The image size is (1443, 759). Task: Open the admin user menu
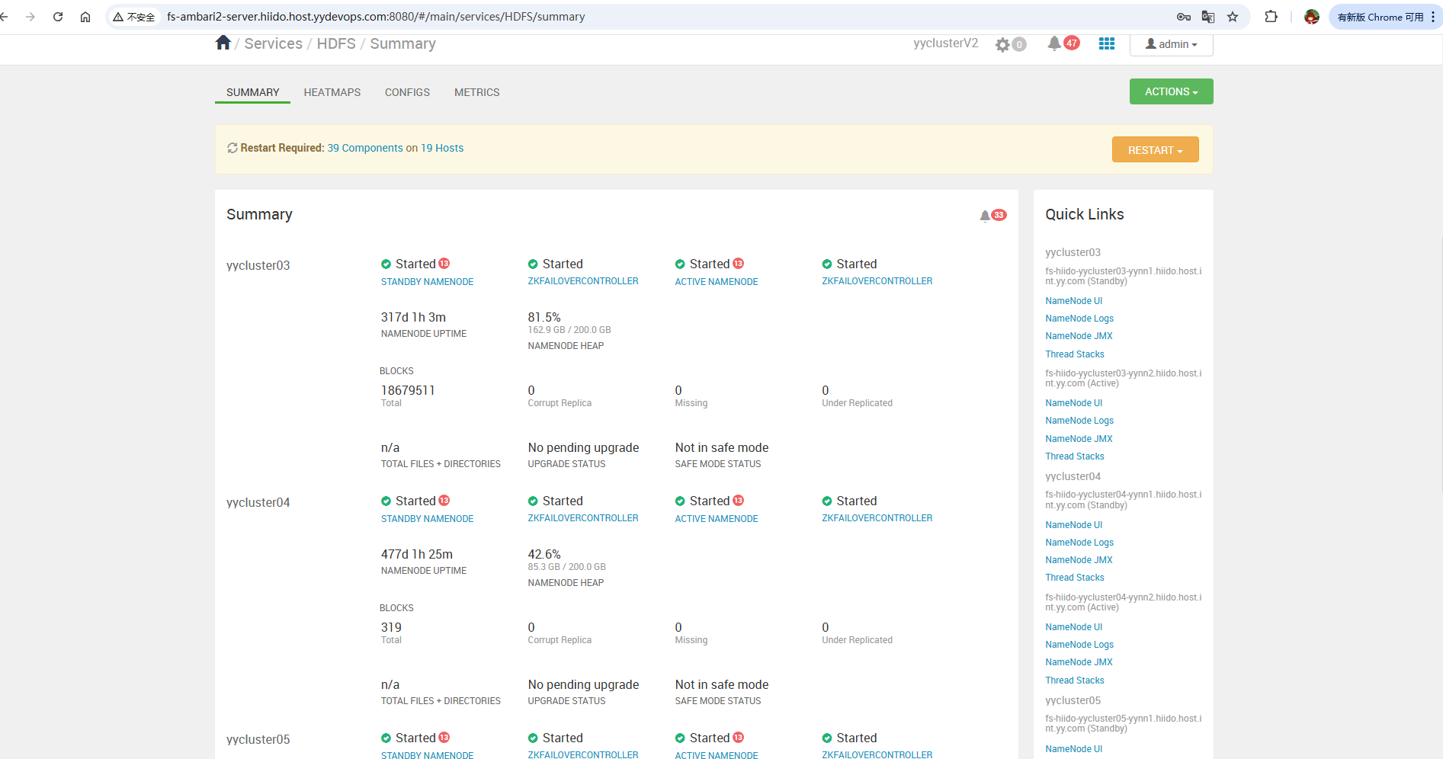tap(1171, 44)
